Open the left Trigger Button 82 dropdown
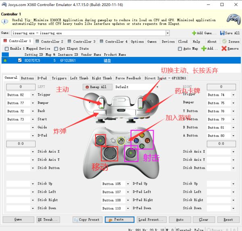This screenshot has height=231, width=242. [32, 95]
